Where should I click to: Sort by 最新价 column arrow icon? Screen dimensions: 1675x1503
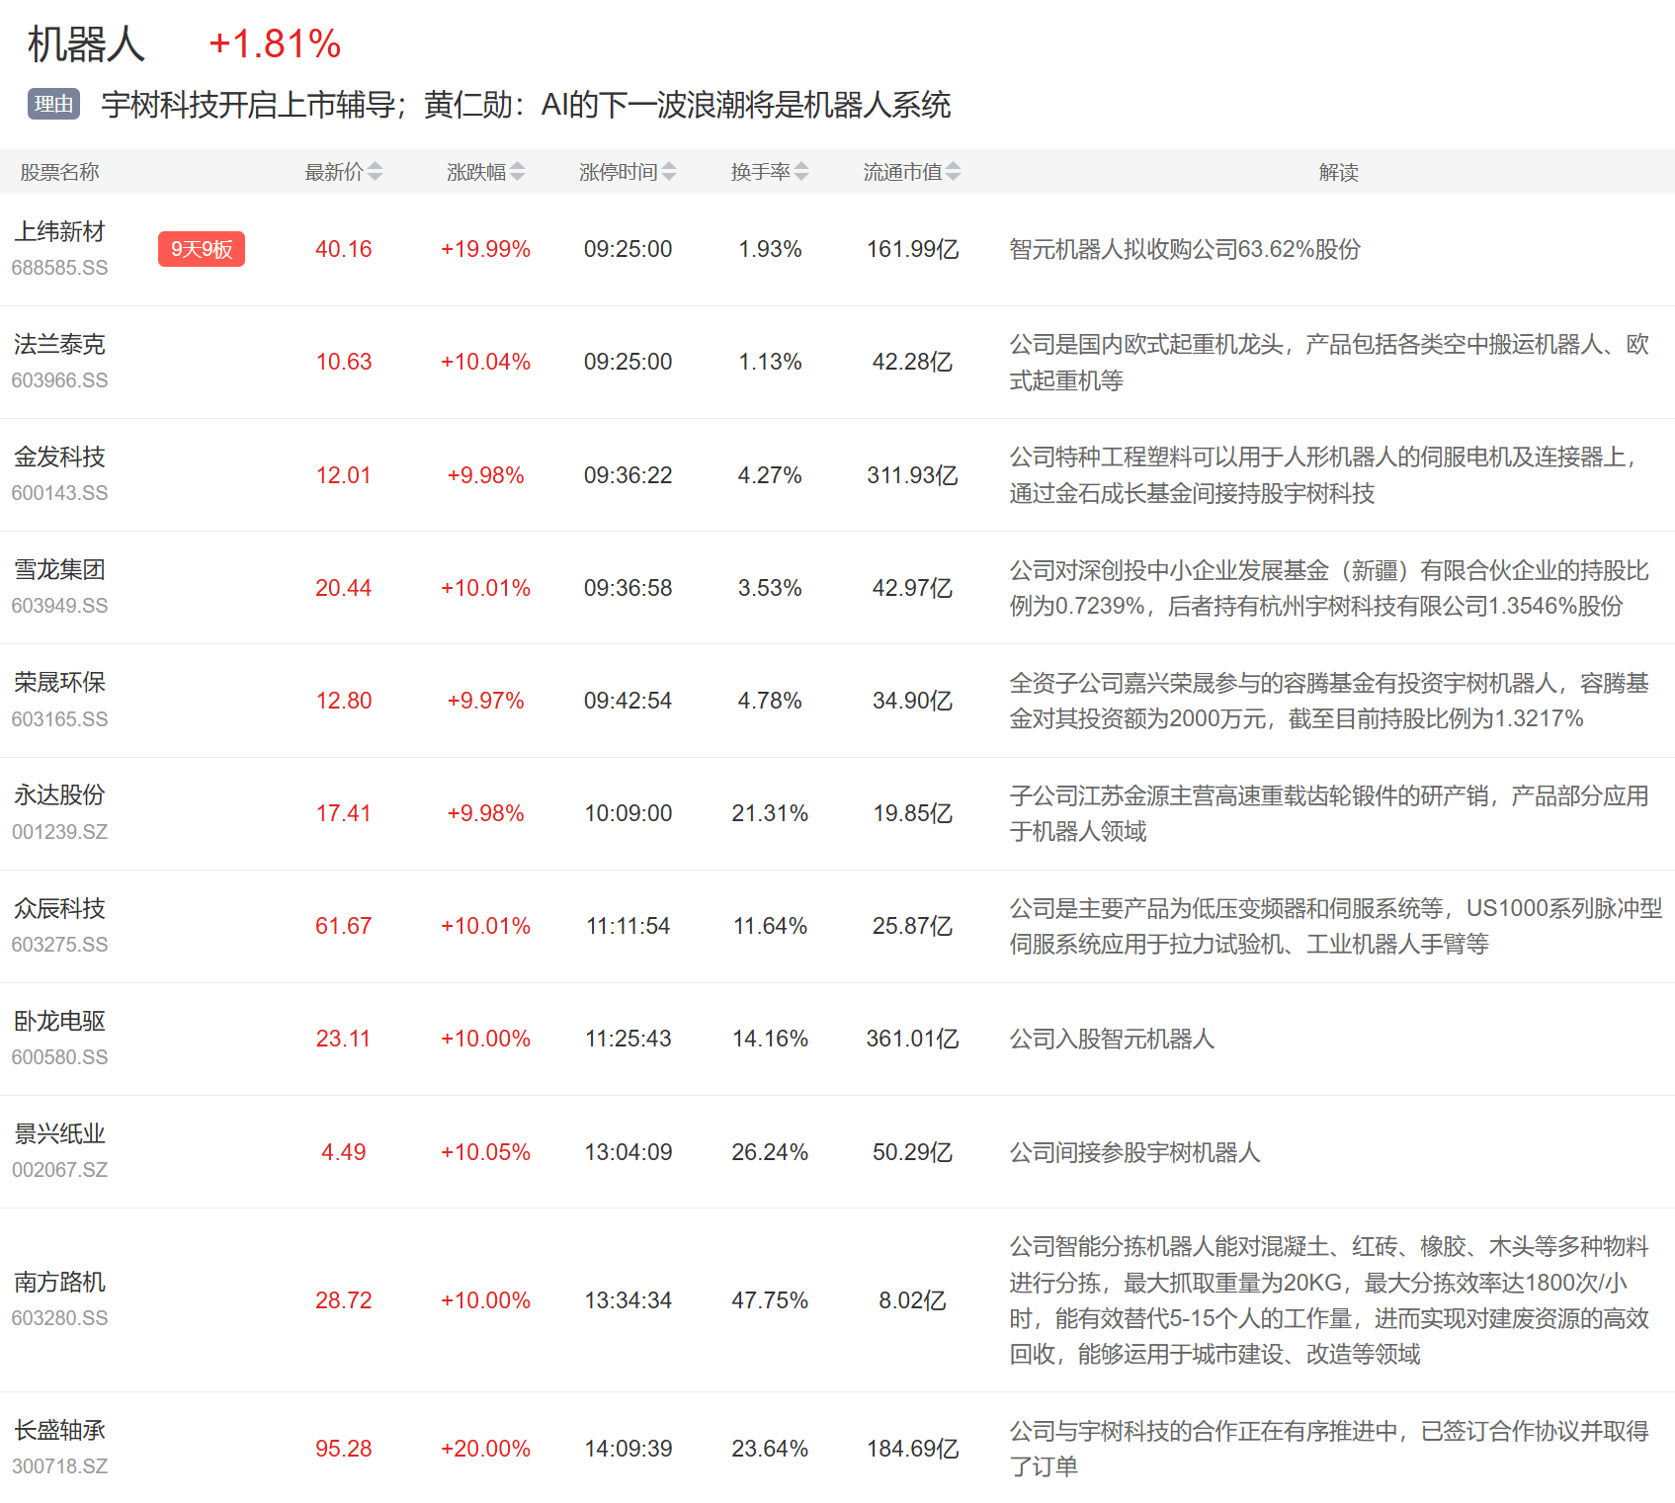[x=375, y=172]
